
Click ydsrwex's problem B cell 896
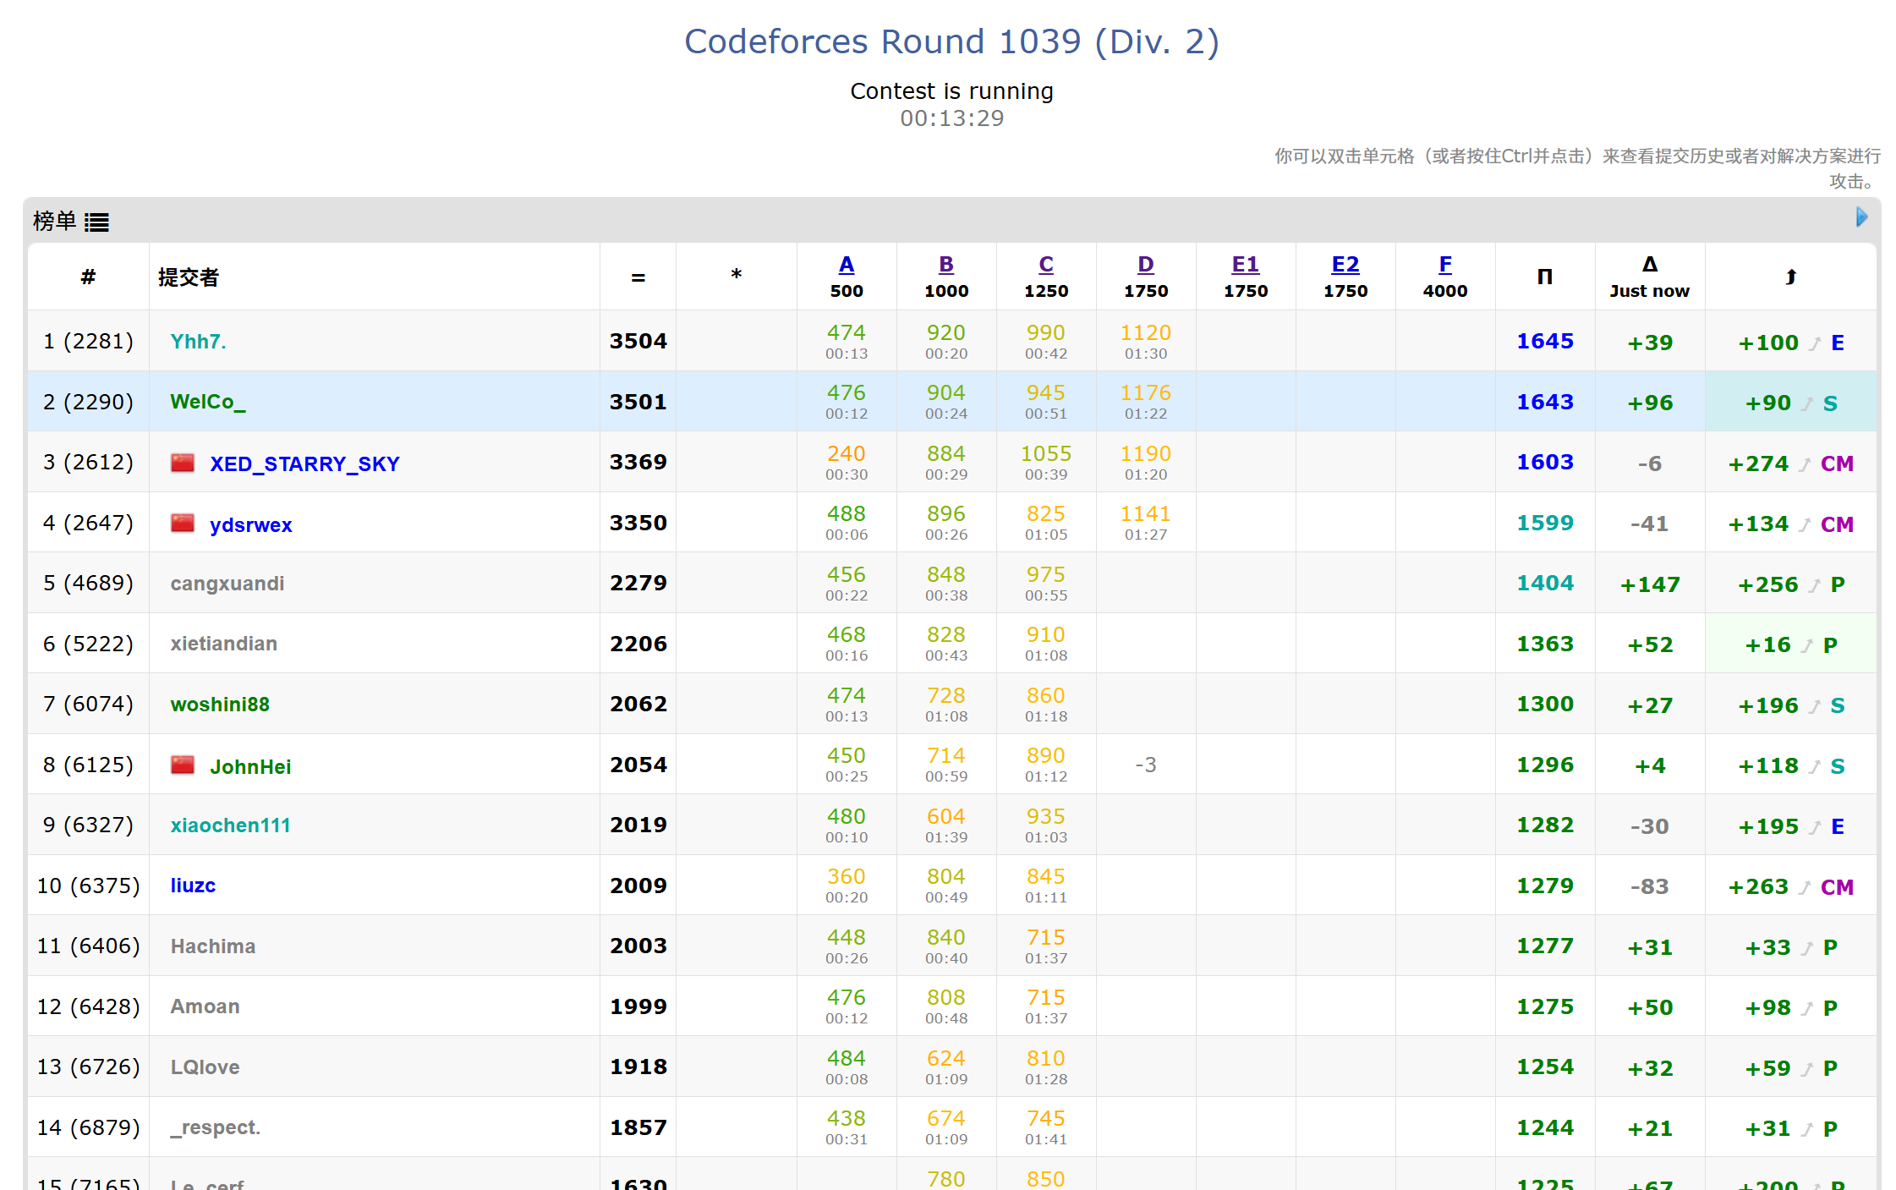tap(945, 523)
